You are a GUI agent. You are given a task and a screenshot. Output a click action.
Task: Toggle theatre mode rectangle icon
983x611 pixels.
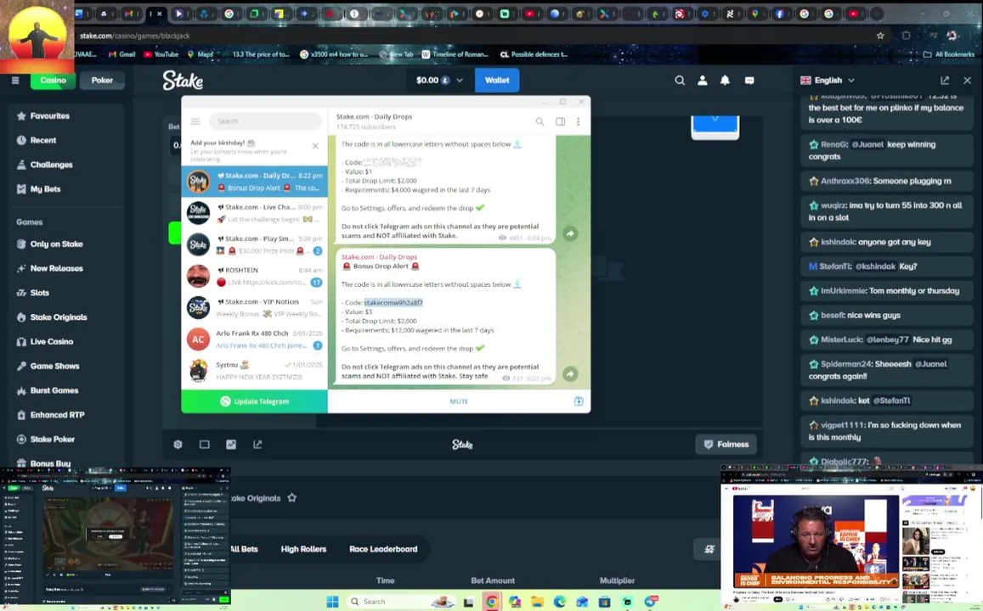click(x=205, y=445)
